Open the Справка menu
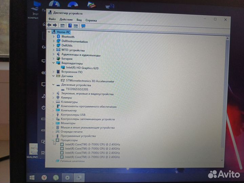This screenshot has height=183, width=244. (91, 20)
